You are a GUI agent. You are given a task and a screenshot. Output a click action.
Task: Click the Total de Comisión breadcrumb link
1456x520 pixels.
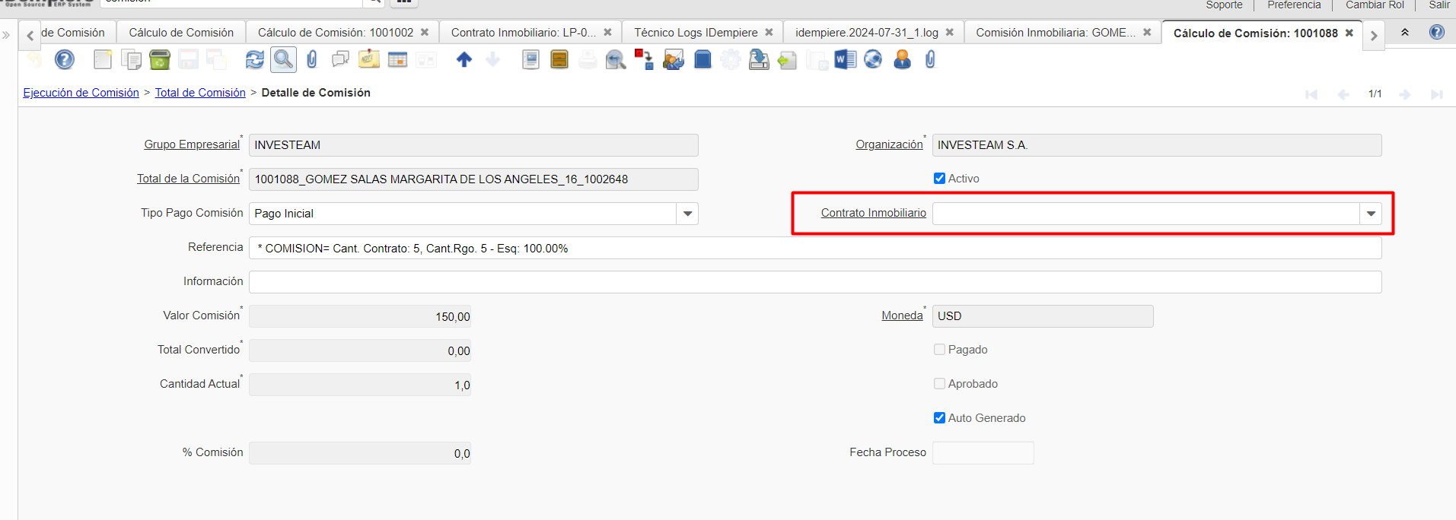(200, 93)
